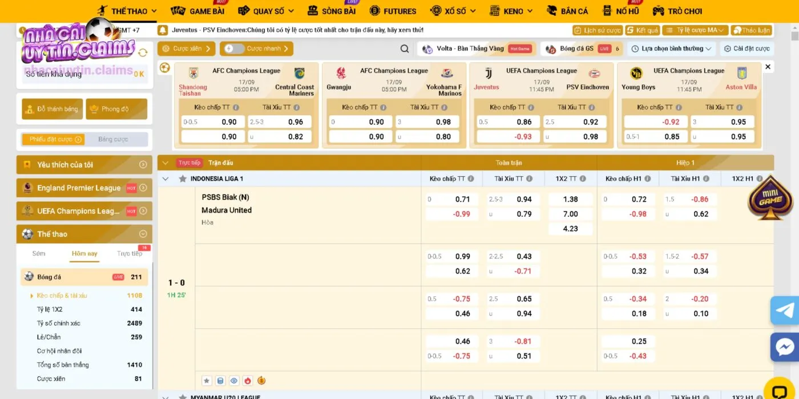Favorite Indonesia Liga 1 with the star
Image resolution: width=799 pixels, height=399 pixels.
[x=183, y=179]
